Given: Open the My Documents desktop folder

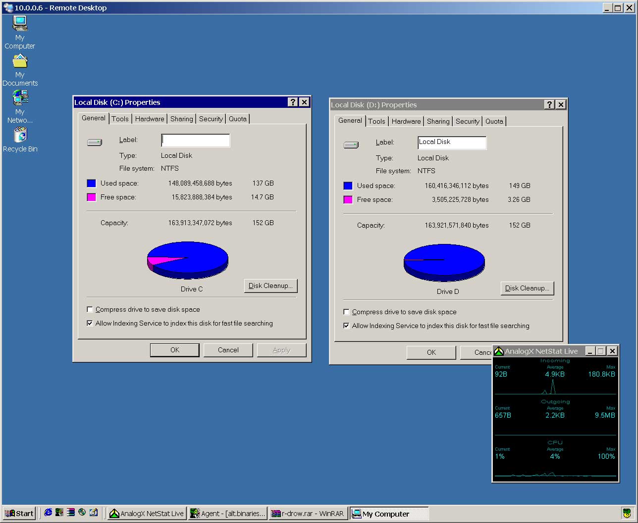Looking at the screenshot, I should (20, 61).
